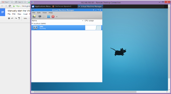
Task: Click the browser address bar
Action: pyautogui.click(x=21, y=6)
